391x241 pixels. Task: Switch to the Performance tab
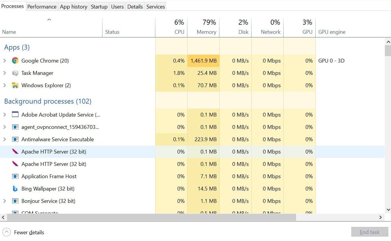pos(42,6)
